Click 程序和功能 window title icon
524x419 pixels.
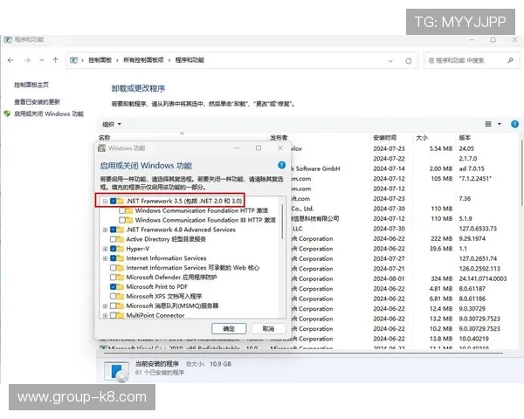point(8,40)
